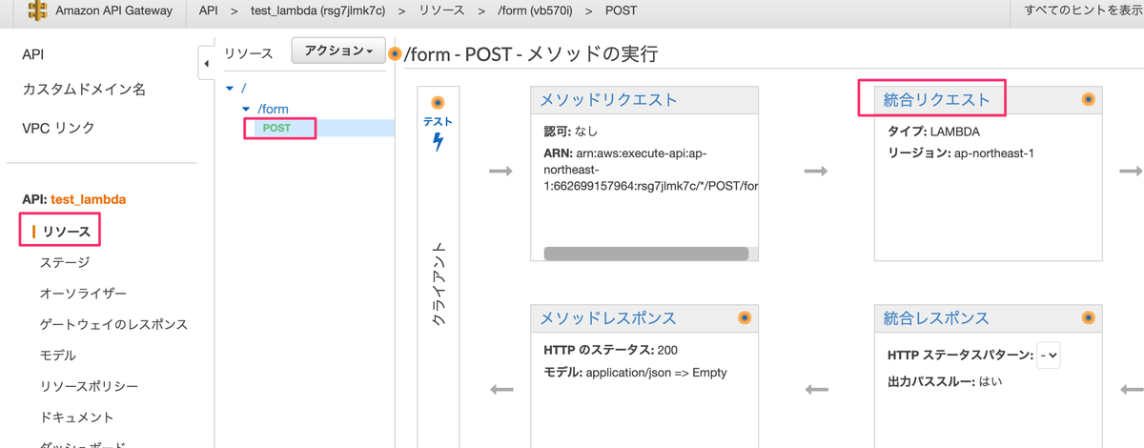Open the メソッドリクエスト settings link
The width and height of the screenshot is (1144, 448).
coord(608,99)
